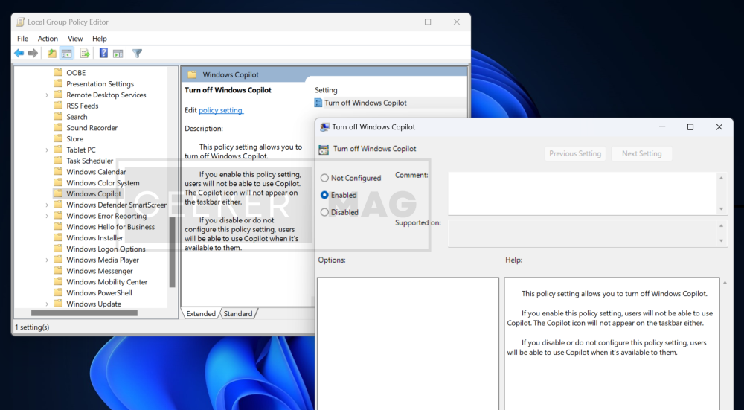This screenshot has height=410, width=744.
Task: Expand the Tablet PC tree node
Action: point(47,150)
